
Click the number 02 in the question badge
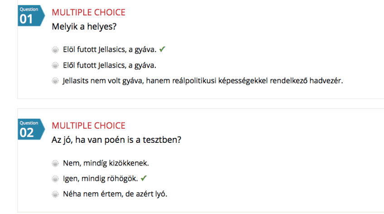[26, 132]
